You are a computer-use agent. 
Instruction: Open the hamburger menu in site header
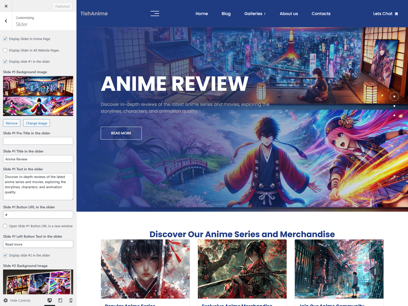click(155, 14)
